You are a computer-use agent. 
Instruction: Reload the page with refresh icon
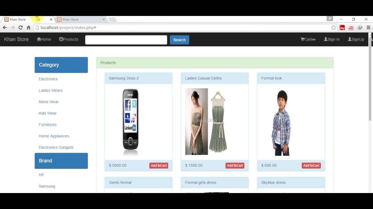[x=20, y=28]
